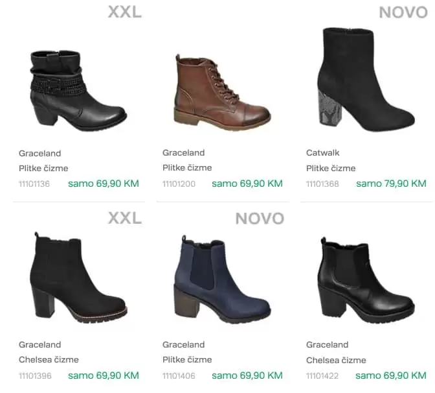Open the black leather Chelsea boot image

point(366,280)
